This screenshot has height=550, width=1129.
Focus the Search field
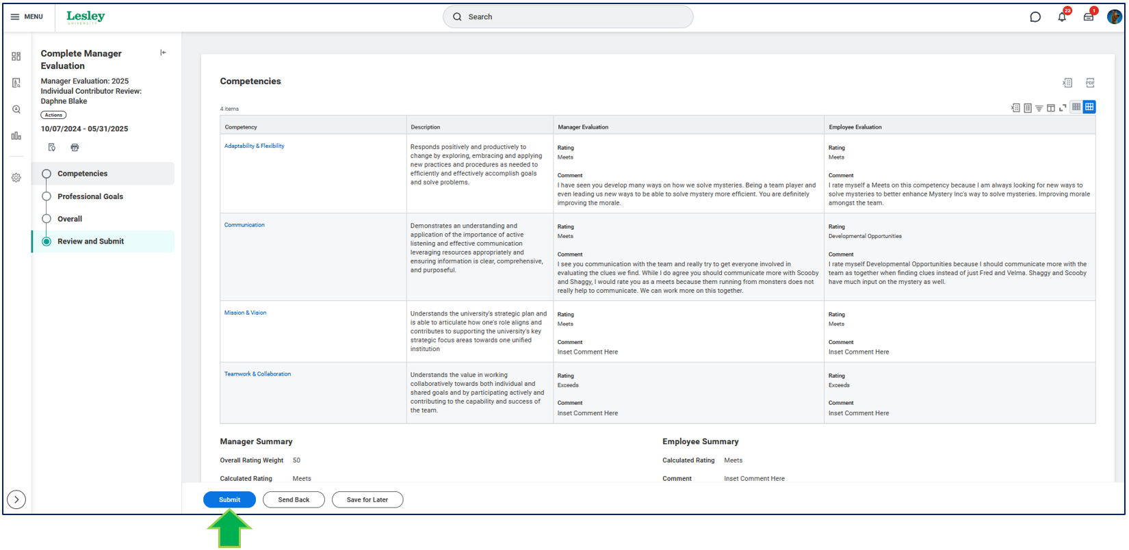568,17
